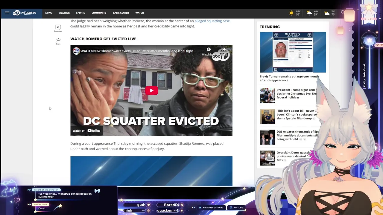The height and width of the screenshot is (215, 383).
Task: Open the Watch menu item
Action: (139, 13)
